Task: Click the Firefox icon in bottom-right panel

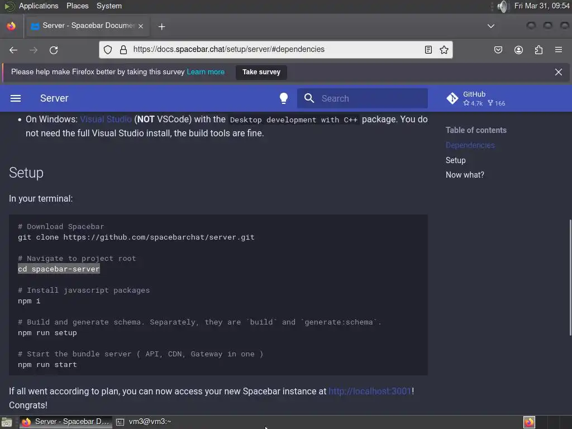Action: pyautogui.click(x=529, y=422)
